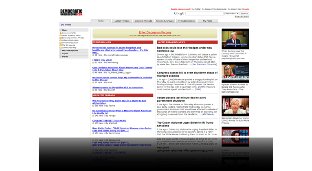Open the 'I NEED this shirt!' thread

[102, 60]
